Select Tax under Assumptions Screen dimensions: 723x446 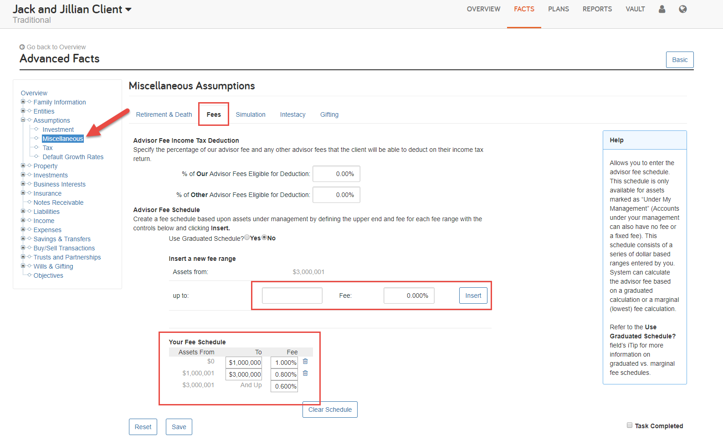[47, 148]
